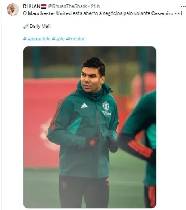Open the tweet via the 21 h timestamp
This screenshot has height=210, width=186.
pyautogui.click(x=95, y=6)
